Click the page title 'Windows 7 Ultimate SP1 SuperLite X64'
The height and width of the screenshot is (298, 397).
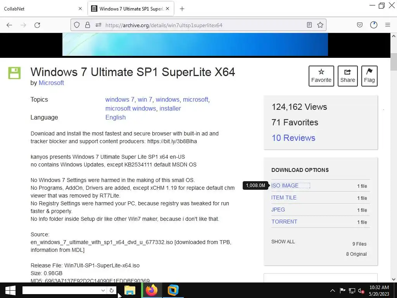click(133, 72)
